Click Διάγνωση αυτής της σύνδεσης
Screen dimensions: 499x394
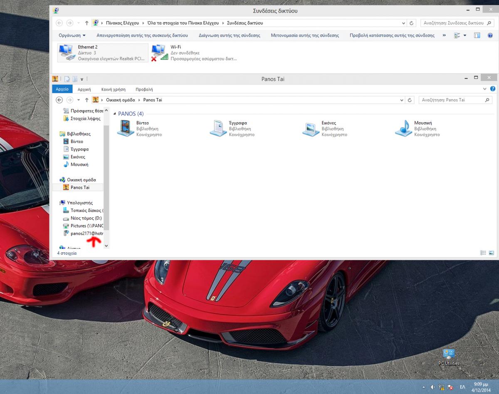tap(230, 35)
